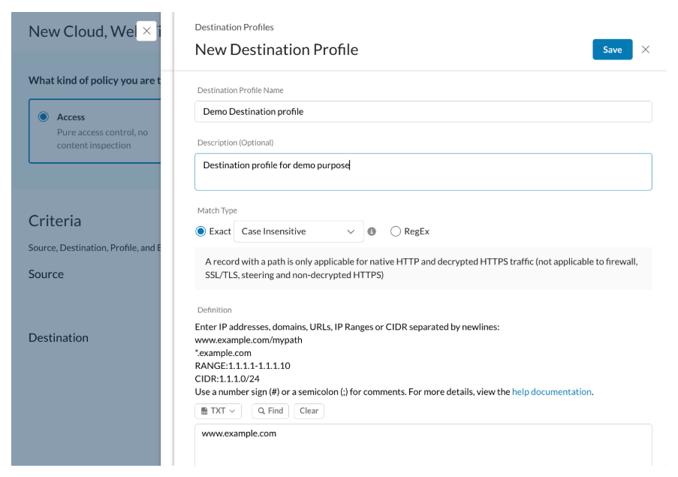The width and height of the screenshot is (678, 477).
Task: Close the New Cloud policy dialog
Action: tap(146, 31)
